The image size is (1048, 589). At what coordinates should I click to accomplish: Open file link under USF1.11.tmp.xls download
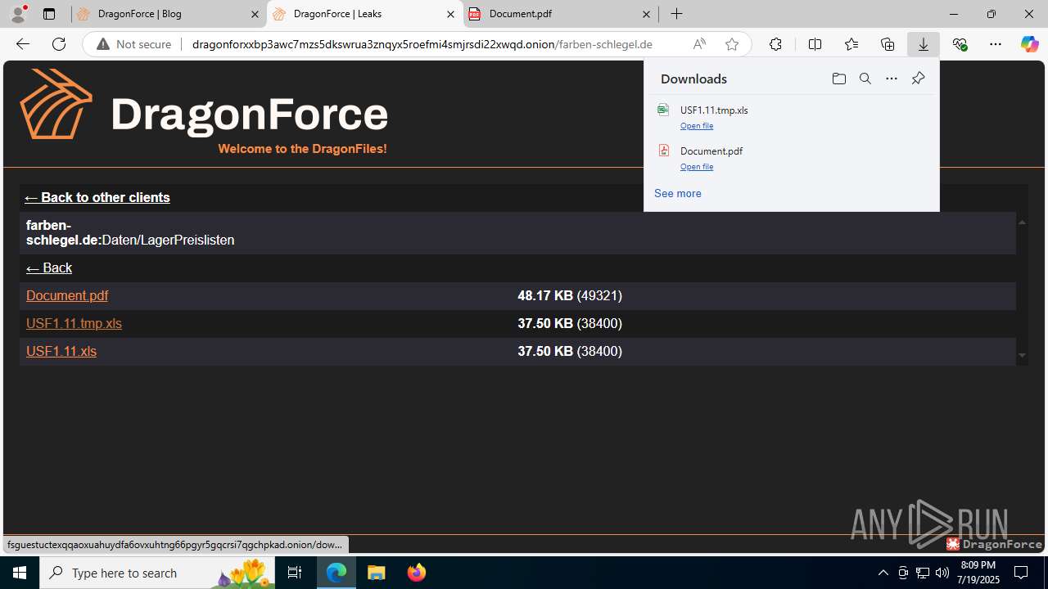(x=697, y=126)
